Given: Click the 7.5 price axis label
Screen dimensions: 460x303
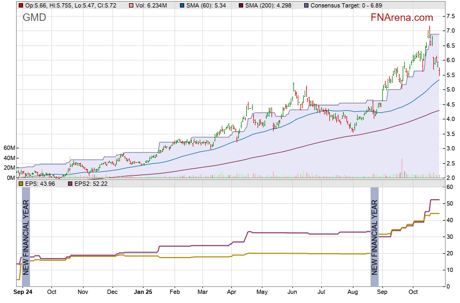Looking at the screenshot, I should pyautogui.click(x=450, y=16).
